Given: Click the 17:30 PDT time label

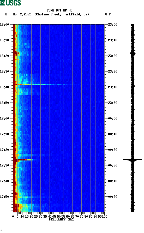Looking at the screenshot, I should 4,165.
